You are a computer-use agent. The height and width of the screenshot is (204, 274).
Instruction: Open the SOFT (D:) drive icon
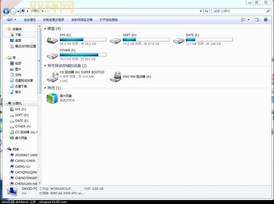[x=116, y=40]
